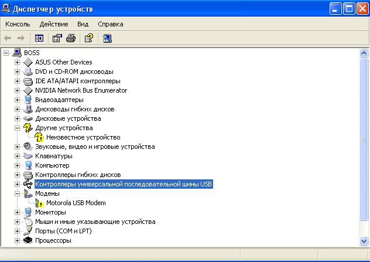Maximize the Диспетчер устройств window
The height and width of the screenshot is (262, 370).
350,9
